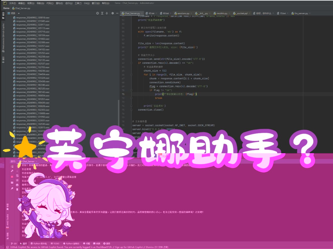Switch to the 15.txt editor tab
The image size is (333, 249).
283,13
